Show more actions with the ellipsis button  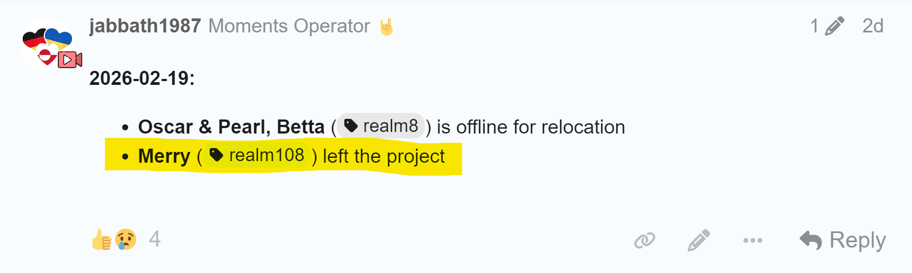pyautogui.click(x=753, y=240)
